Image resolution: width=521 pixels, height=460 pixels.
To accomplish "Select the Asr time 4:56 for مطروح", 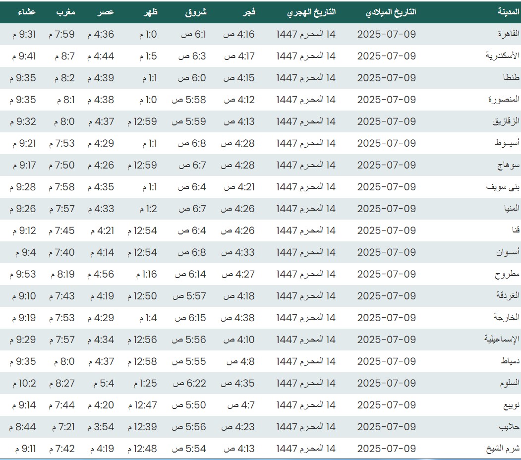I will click(101, 274).
